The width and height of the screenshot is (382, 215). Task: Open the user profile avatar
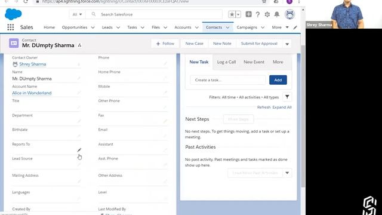coord(289,14)
